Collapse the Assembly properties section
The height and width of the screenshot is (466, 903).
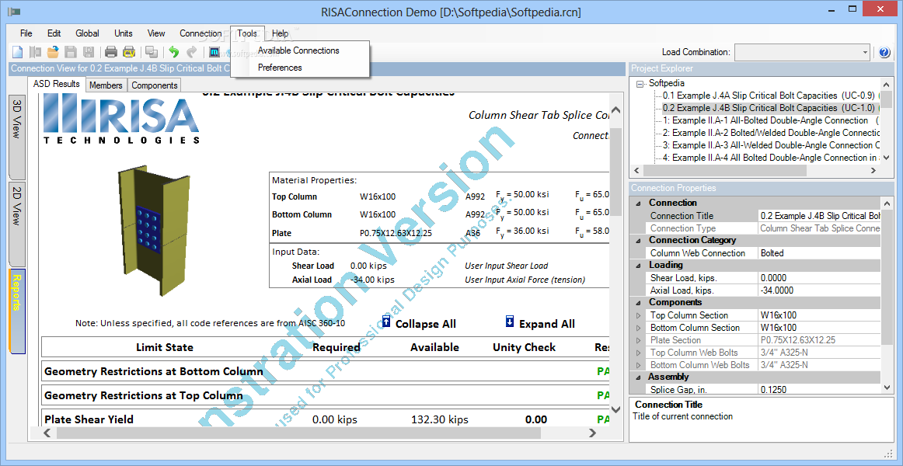[x=637, y=377]
